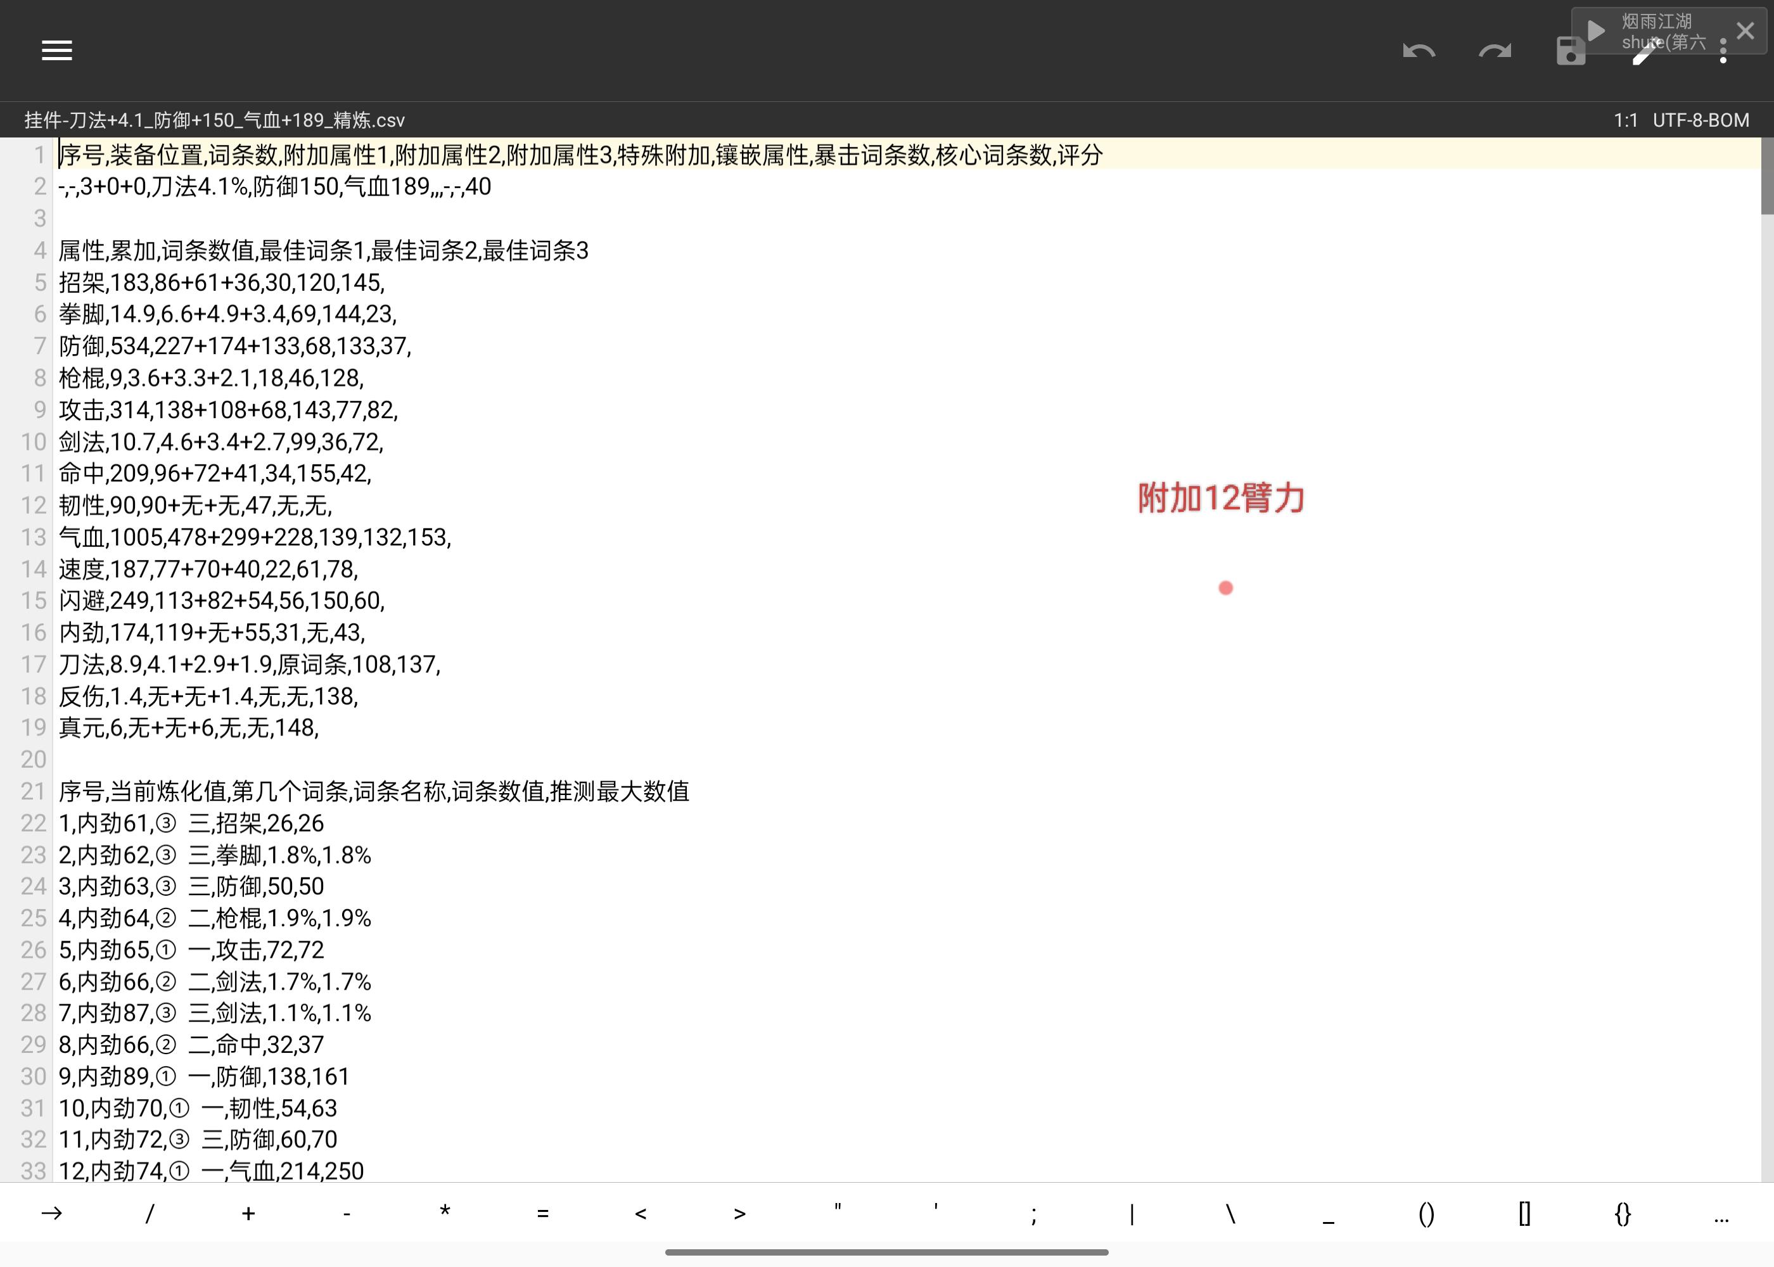The image size is (1774, 1267).
Task: Close the floating 烟雨江湖 media overlay
Action: 1745,31
